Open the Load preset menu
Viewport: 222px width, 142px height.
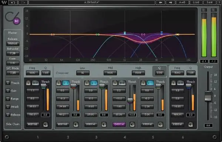pos(196,3)
